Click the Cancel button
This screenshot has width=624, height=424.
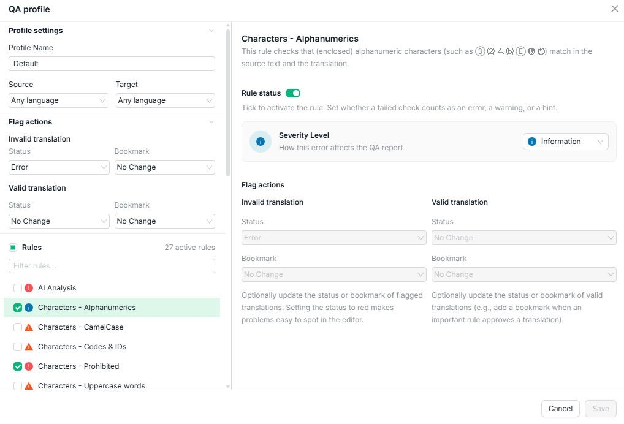(560, 409)
